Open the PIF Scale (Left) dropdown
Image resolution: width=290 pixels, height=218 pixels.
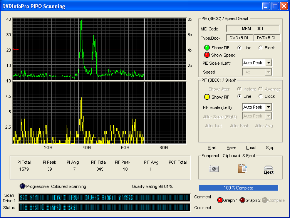pos(268,107)
